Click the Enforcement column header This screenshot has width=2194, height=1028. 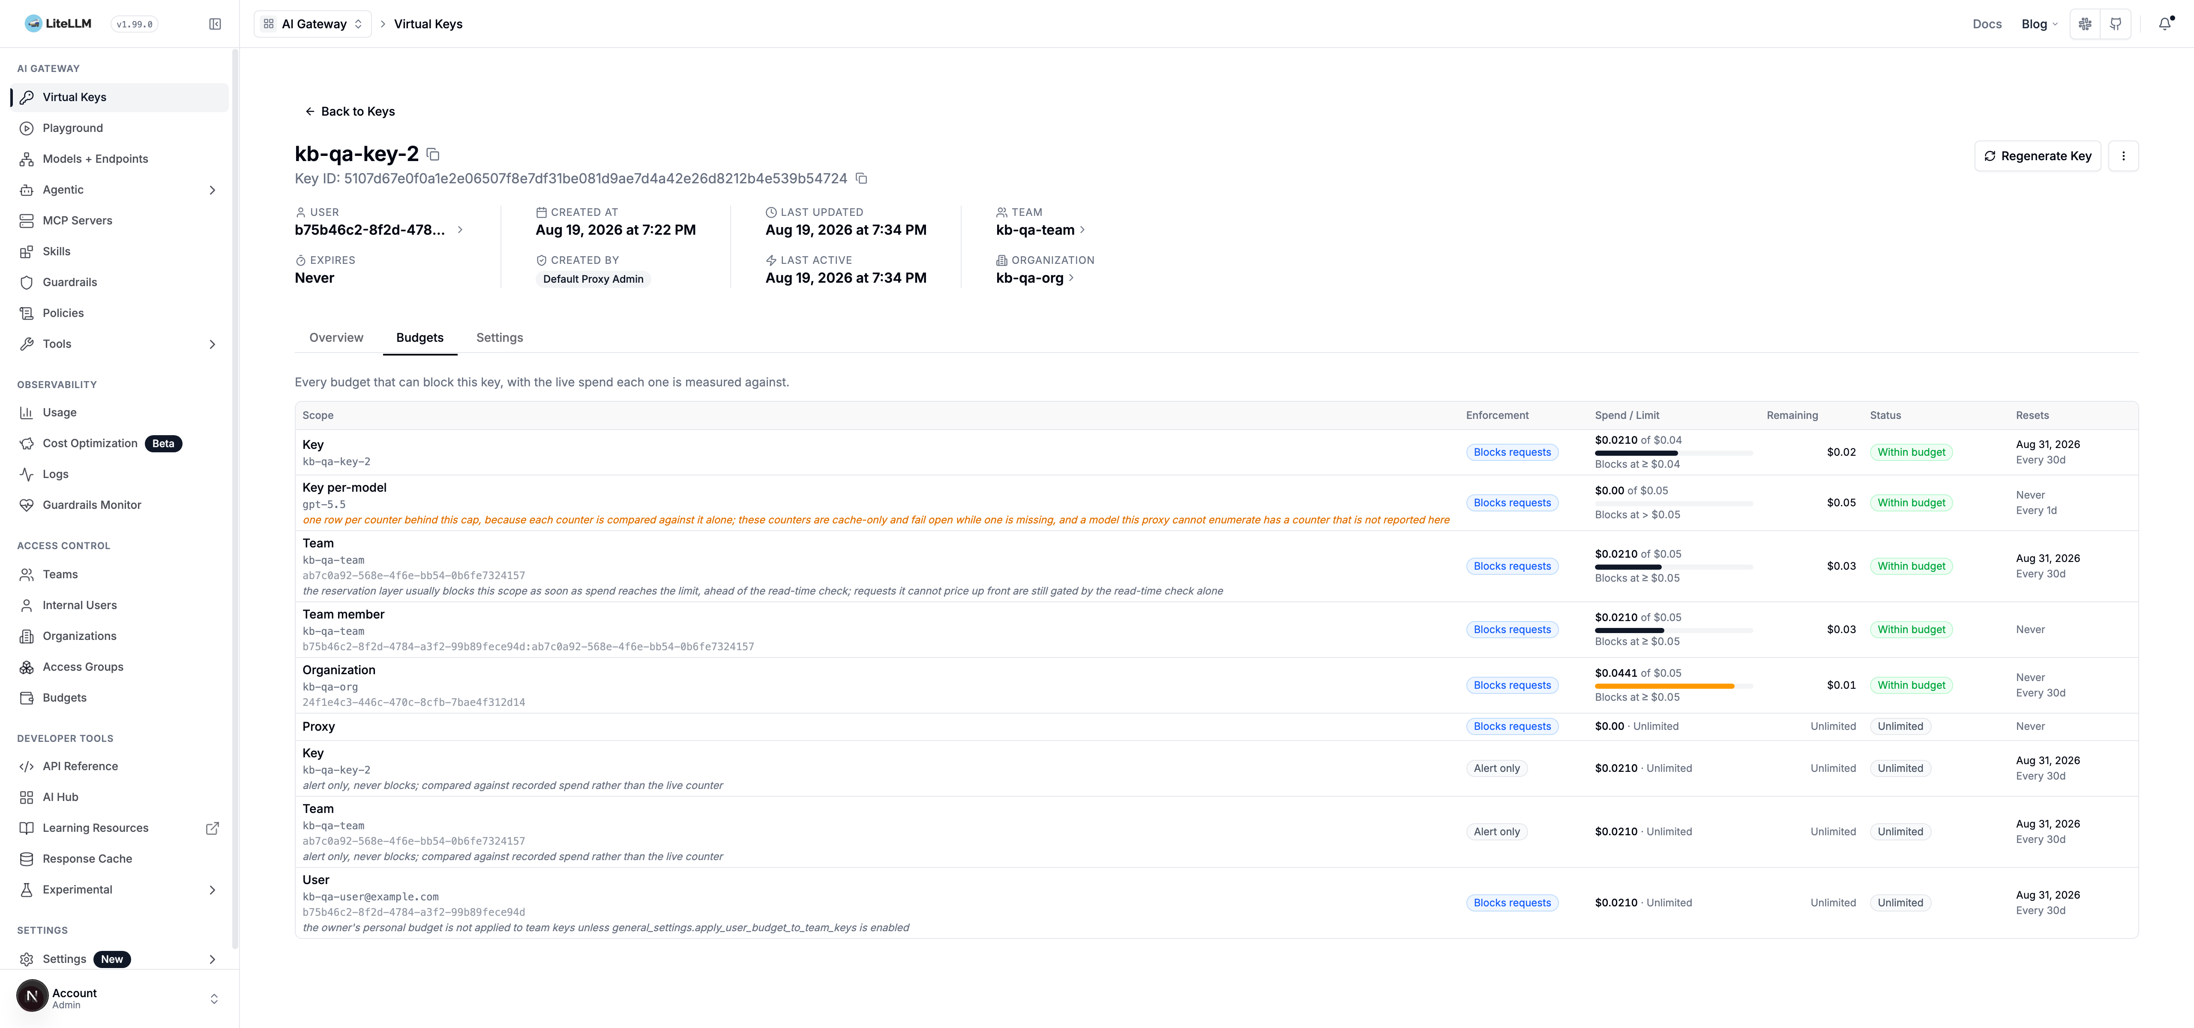coord(1496,415)
